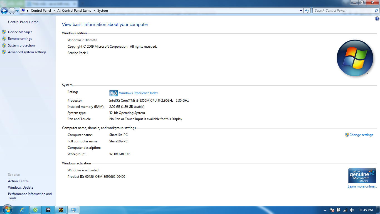The width and height of the screenshot is (380, 214).
Task: Open Control Panel Home
Action: 23,22
